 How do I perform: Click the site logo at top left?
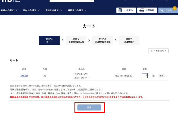(x=6, y=1)
